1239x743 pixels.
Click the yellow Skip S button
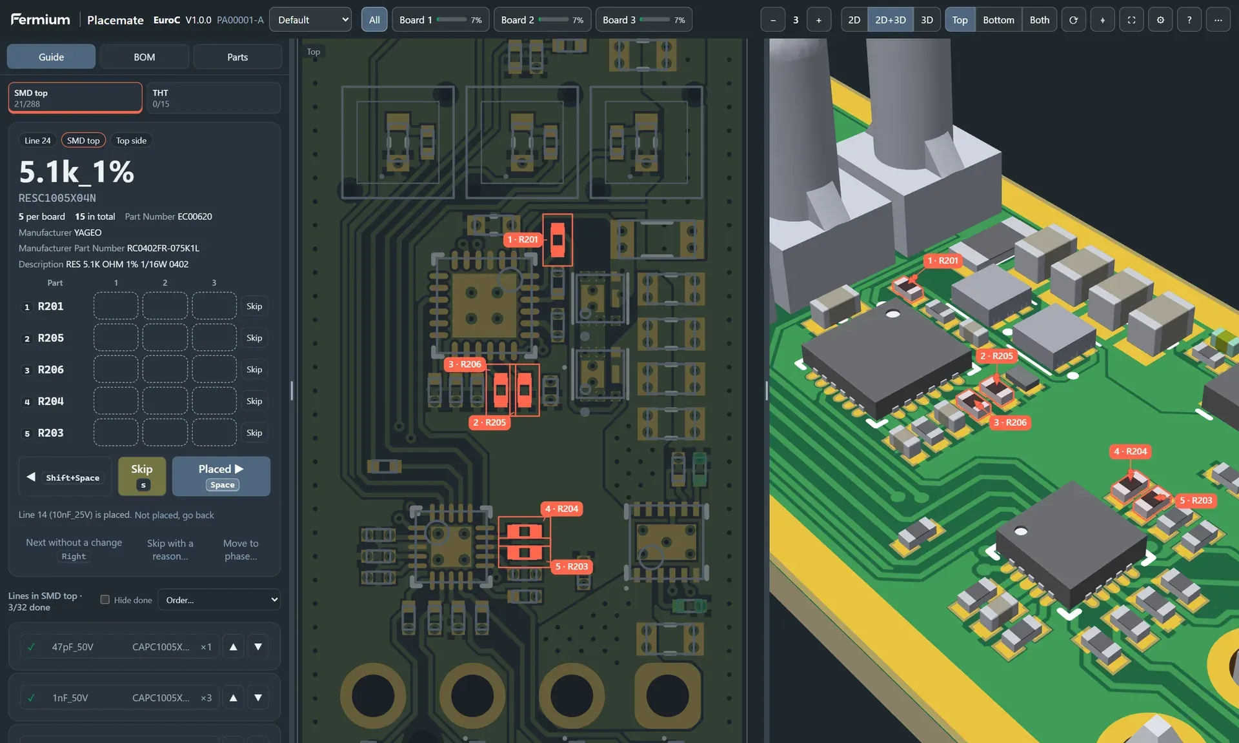click(142, 477)
